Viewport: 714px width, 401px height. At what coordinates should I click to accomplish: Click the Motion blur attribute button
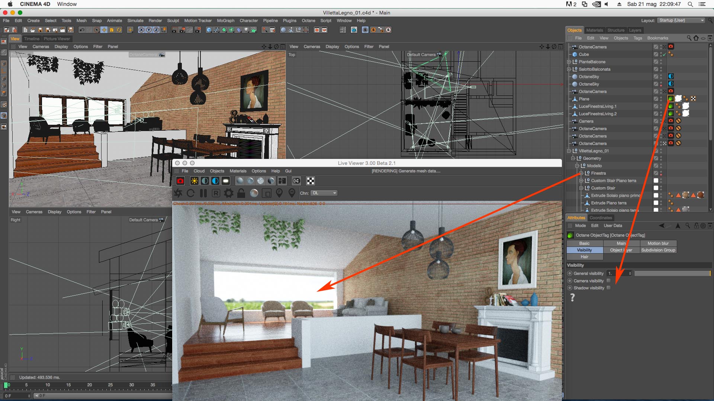click(658, 244)
